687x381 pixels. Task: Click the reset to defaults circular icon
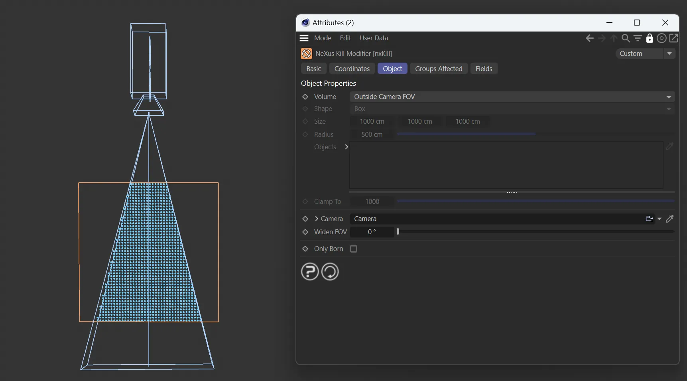[x=330, y=272]
